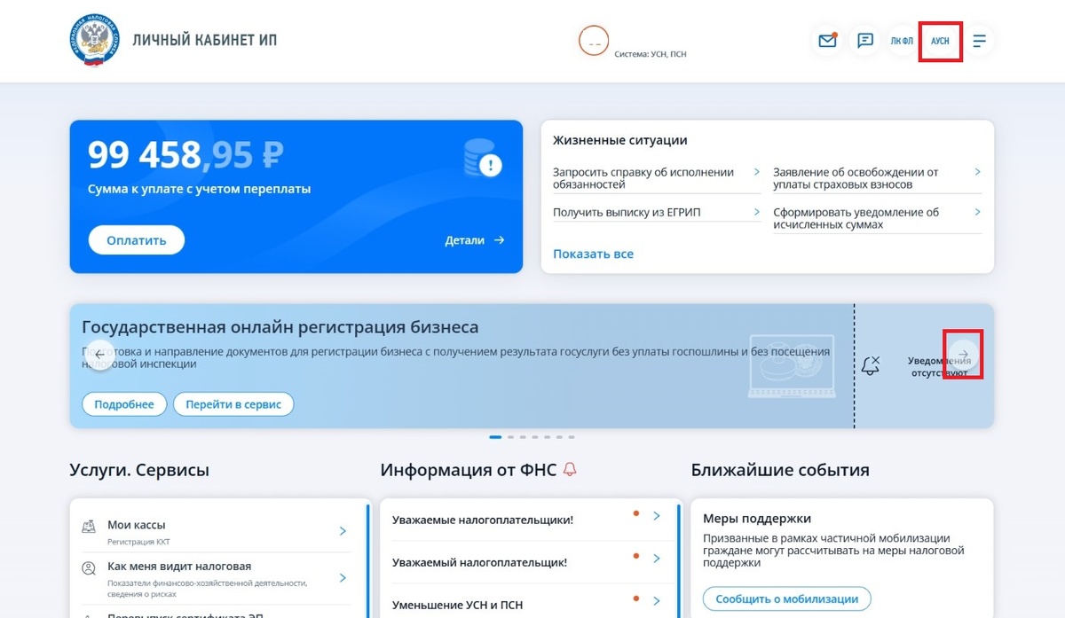This screenshot has height=618, width=1065.
Task: Click the Личный кабинет ИП title
Action: (204, 41)
